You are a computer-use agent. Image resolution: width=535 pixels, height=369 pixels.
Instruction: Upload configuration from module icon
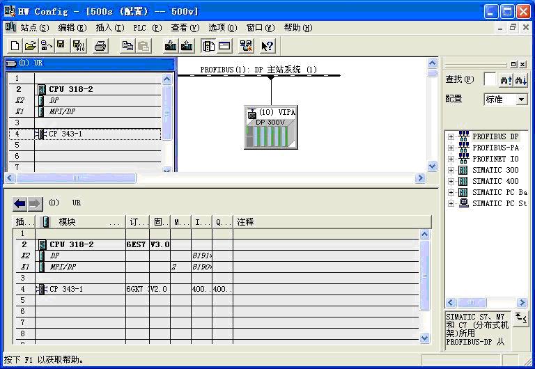187,46
